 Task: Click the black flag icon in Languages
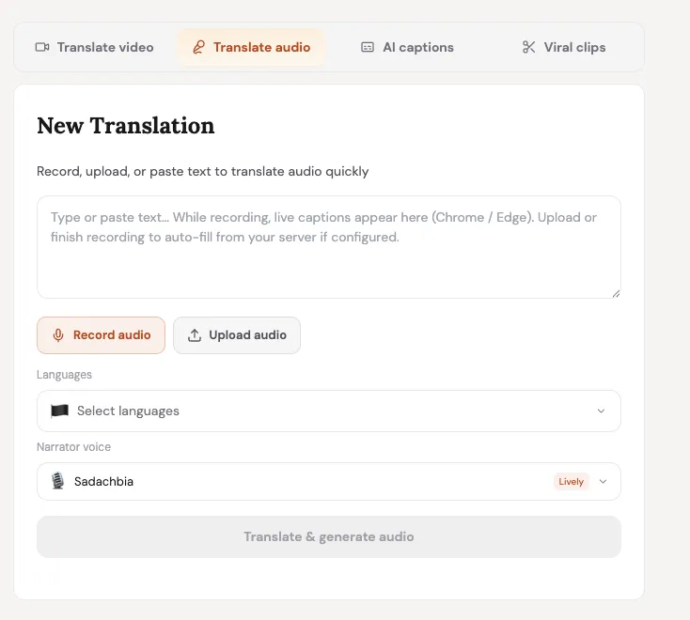59,411
